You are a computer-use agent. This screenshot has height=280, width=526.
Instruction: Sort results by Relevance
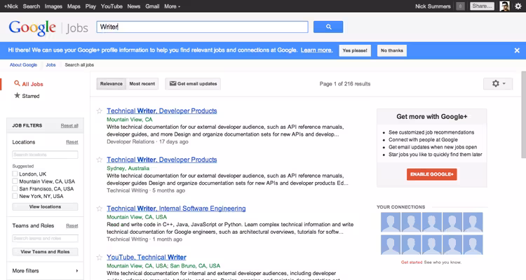point(111,84)
